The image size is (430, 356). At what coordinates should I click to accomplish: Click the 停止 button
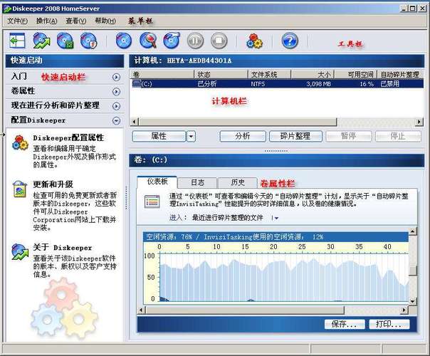pyautogui.click(x=398, y=136)
